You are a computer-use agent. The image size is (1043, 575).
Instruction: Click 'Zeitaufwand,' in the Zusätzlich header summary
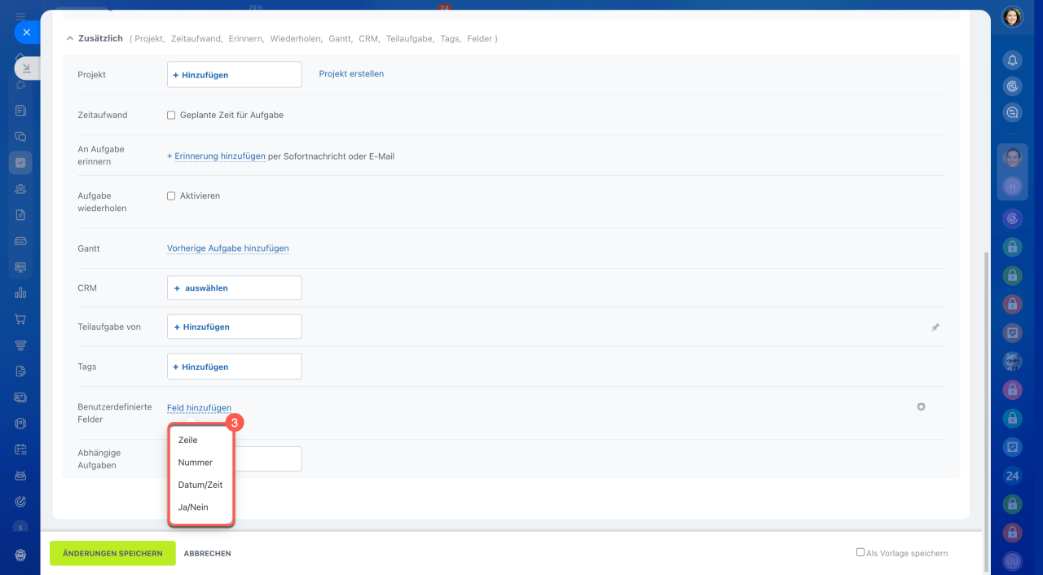[196, 38]
